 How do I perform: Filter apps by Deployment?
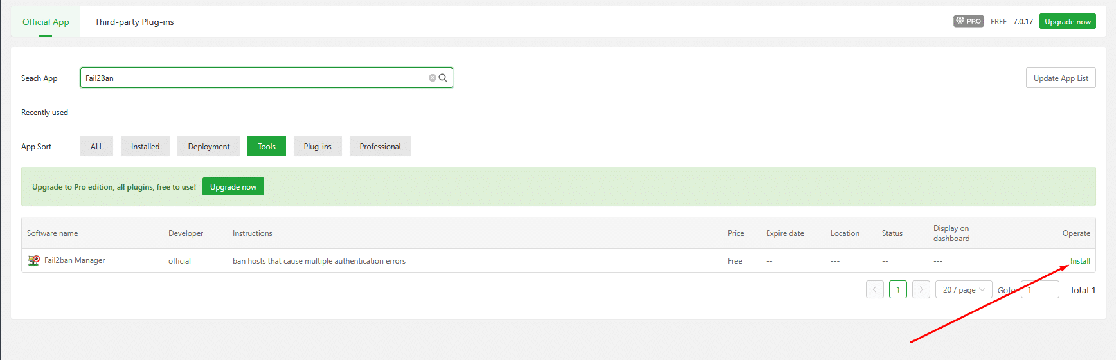(208, 146)
